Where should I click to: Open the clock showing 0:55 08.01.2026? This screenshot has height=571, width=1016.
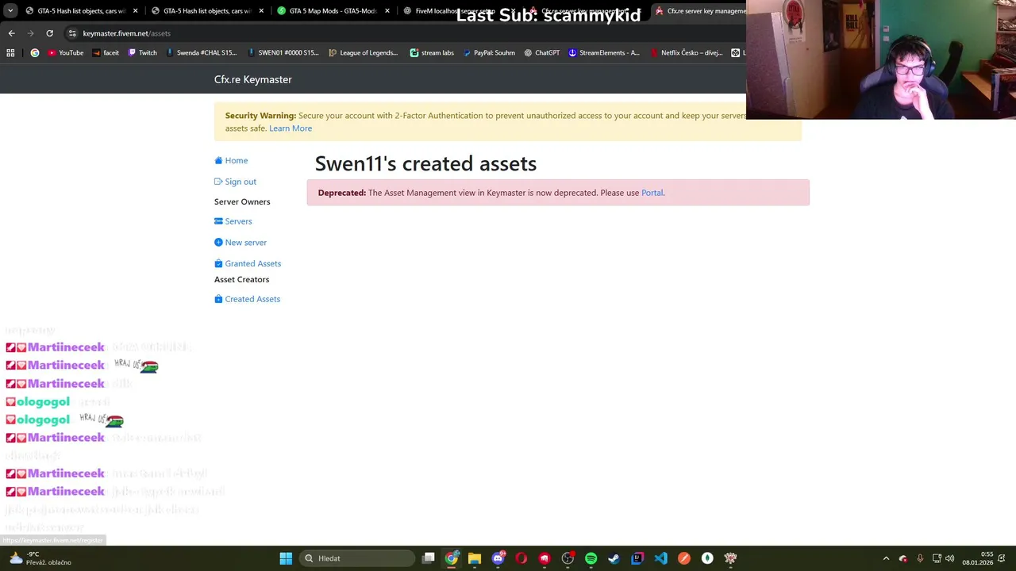pyautogui.click(x=978, y=558)
